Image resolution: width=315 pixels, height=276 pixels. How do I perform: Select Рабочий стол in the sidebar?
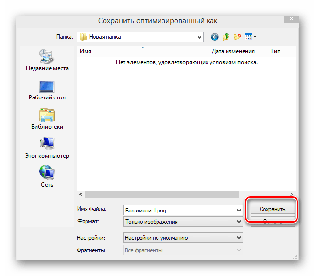(x=47, y=89)
